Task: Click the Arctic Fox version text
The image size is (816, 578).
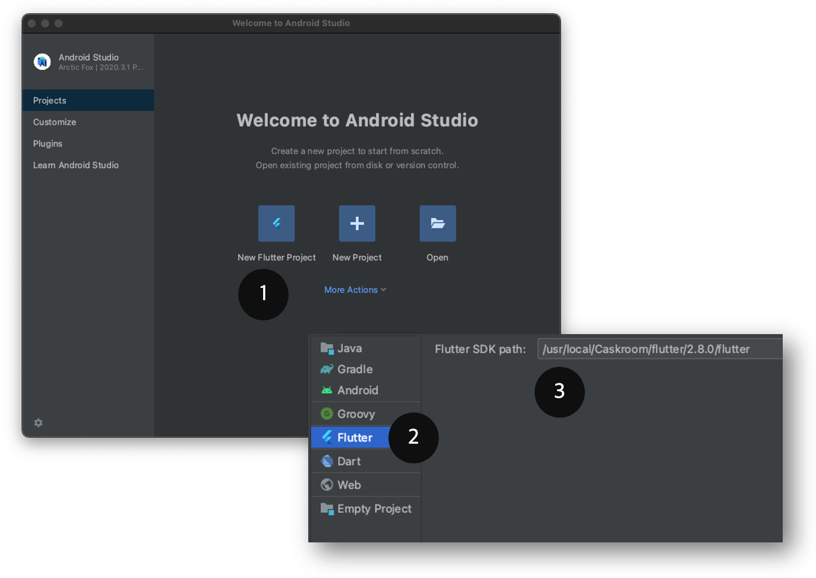Action: (x=101, y=68)
